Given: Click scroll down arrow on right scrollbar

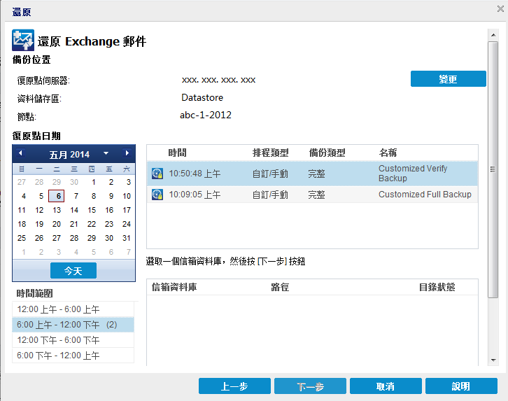Looking at the screenshot, I should pos(493,360).
